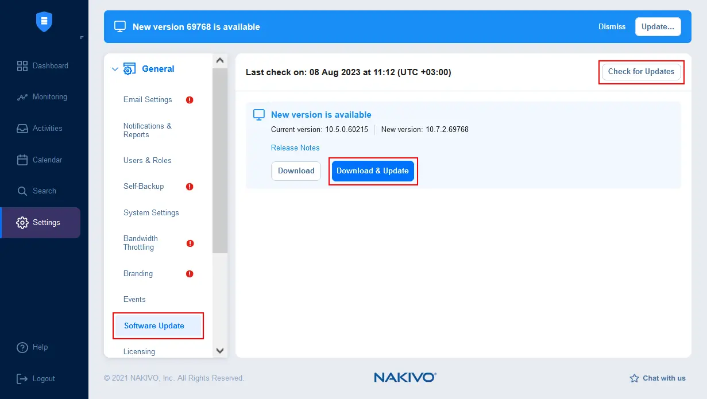Go to Activities in the sidebar

[40, 129]
